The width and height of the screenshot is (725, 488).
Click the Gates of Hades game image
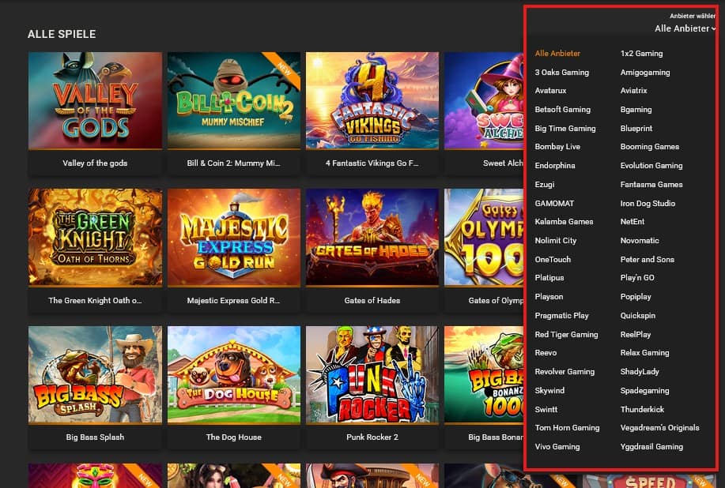(x=372, y=237)
